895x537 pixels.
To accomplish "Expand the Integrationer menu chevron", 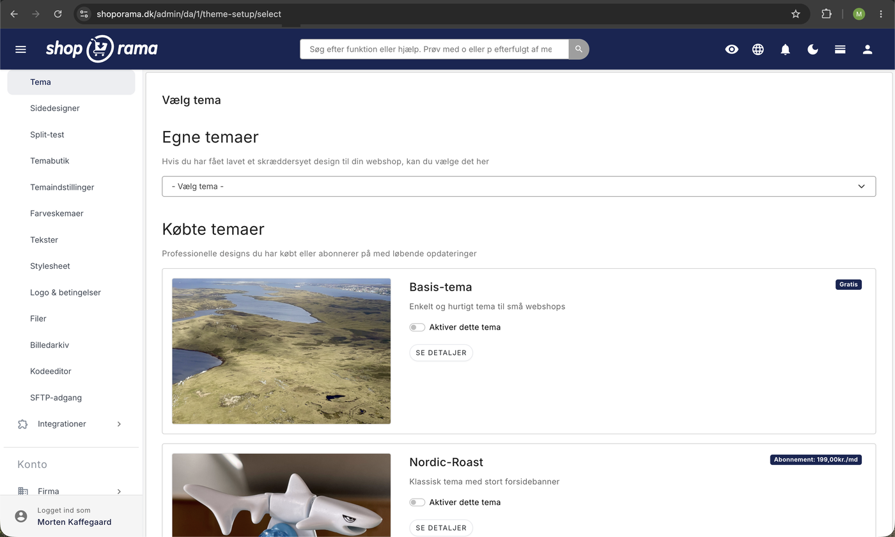I will 119,424.
